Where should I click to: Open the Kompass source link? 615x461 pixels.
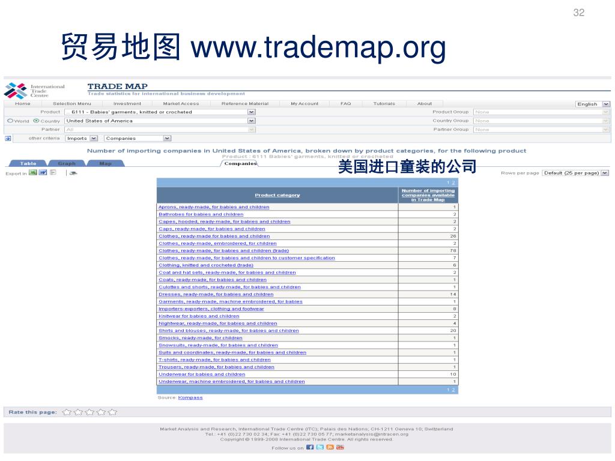[x=190, y=397]
